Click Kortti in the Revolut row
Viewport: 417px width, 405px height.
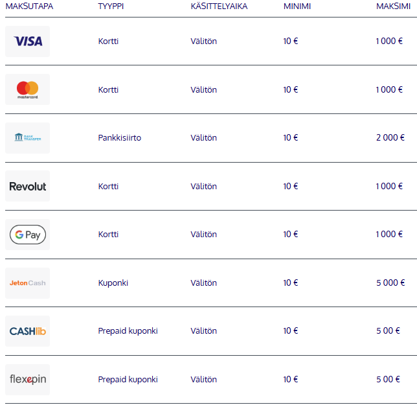(108, 186)
